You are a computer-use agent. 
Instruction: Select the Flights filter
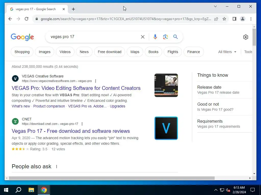(173, 52)
